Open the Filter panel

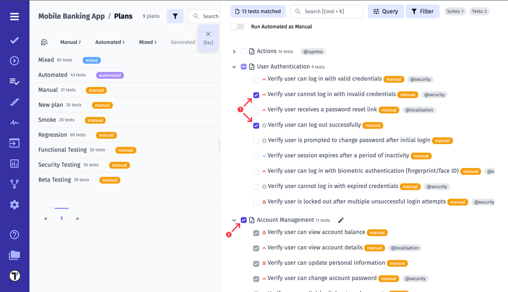click(422, 11)
